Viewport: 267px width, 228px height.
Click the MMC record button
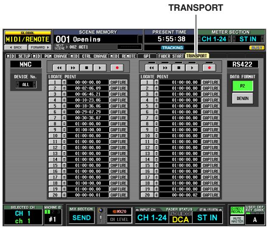click(117, 68)
